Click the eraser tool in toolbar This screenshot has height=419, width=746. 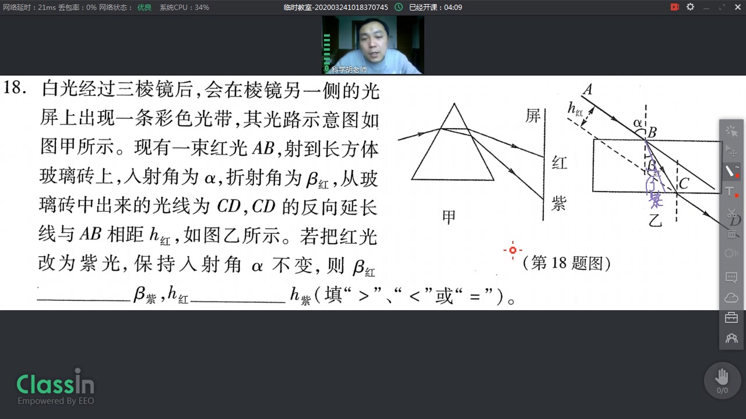(731, 254)
